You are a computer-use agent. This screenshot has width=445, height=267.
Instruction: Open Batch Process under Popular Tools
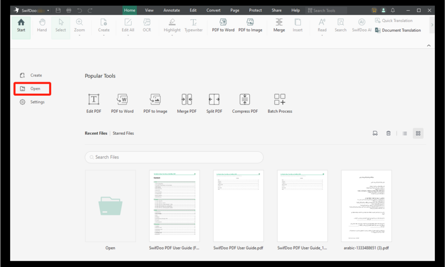pyautogui.click(x=280, y=103)
